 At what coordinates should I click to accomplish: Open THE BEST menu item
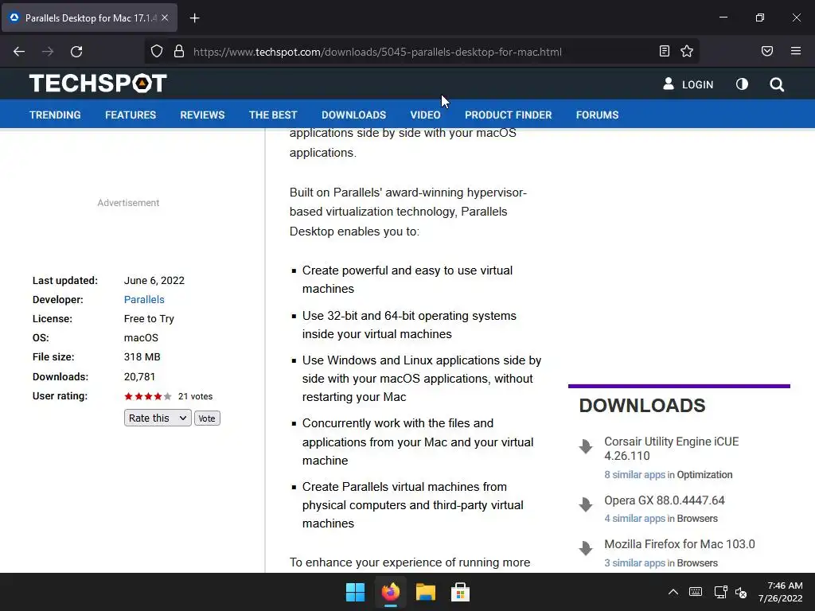pyautogui.click(x=273, y=115)
